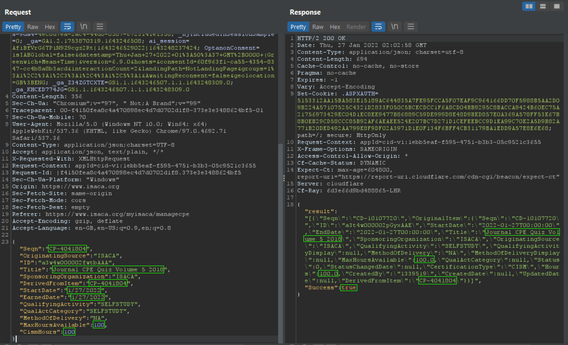Click the Accept header in request
The image size is (568, 345).
coord(88,152)
